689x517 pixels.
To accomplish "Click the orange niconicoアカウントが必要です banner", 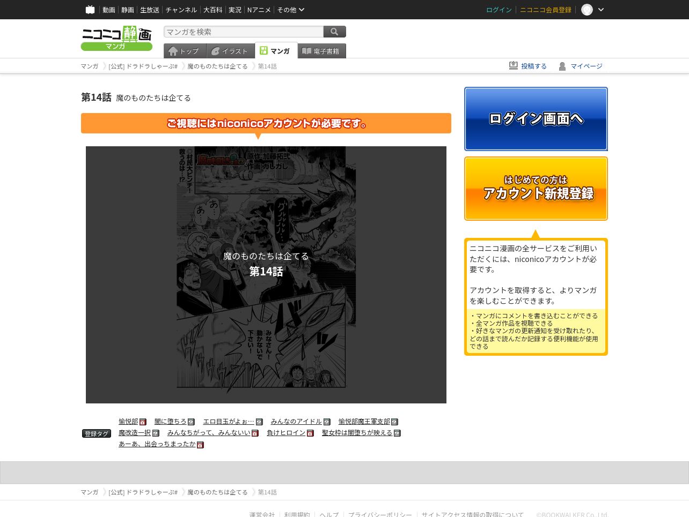I will 266,123.
